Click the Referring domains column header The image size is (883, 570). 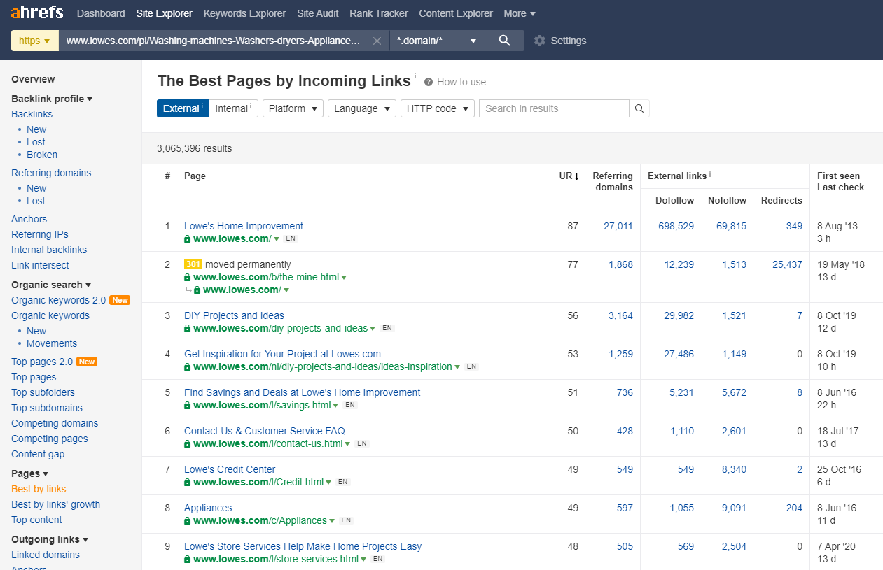coord(613,181)
